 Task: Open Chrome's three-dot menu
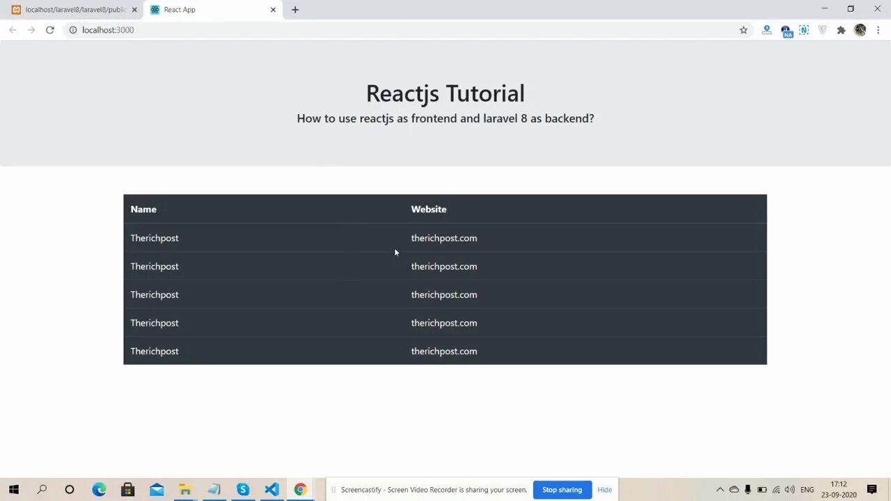point(878,30)
